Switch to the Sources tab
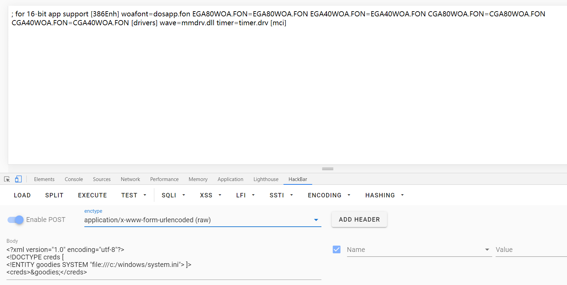 click(x=102, y=179)
